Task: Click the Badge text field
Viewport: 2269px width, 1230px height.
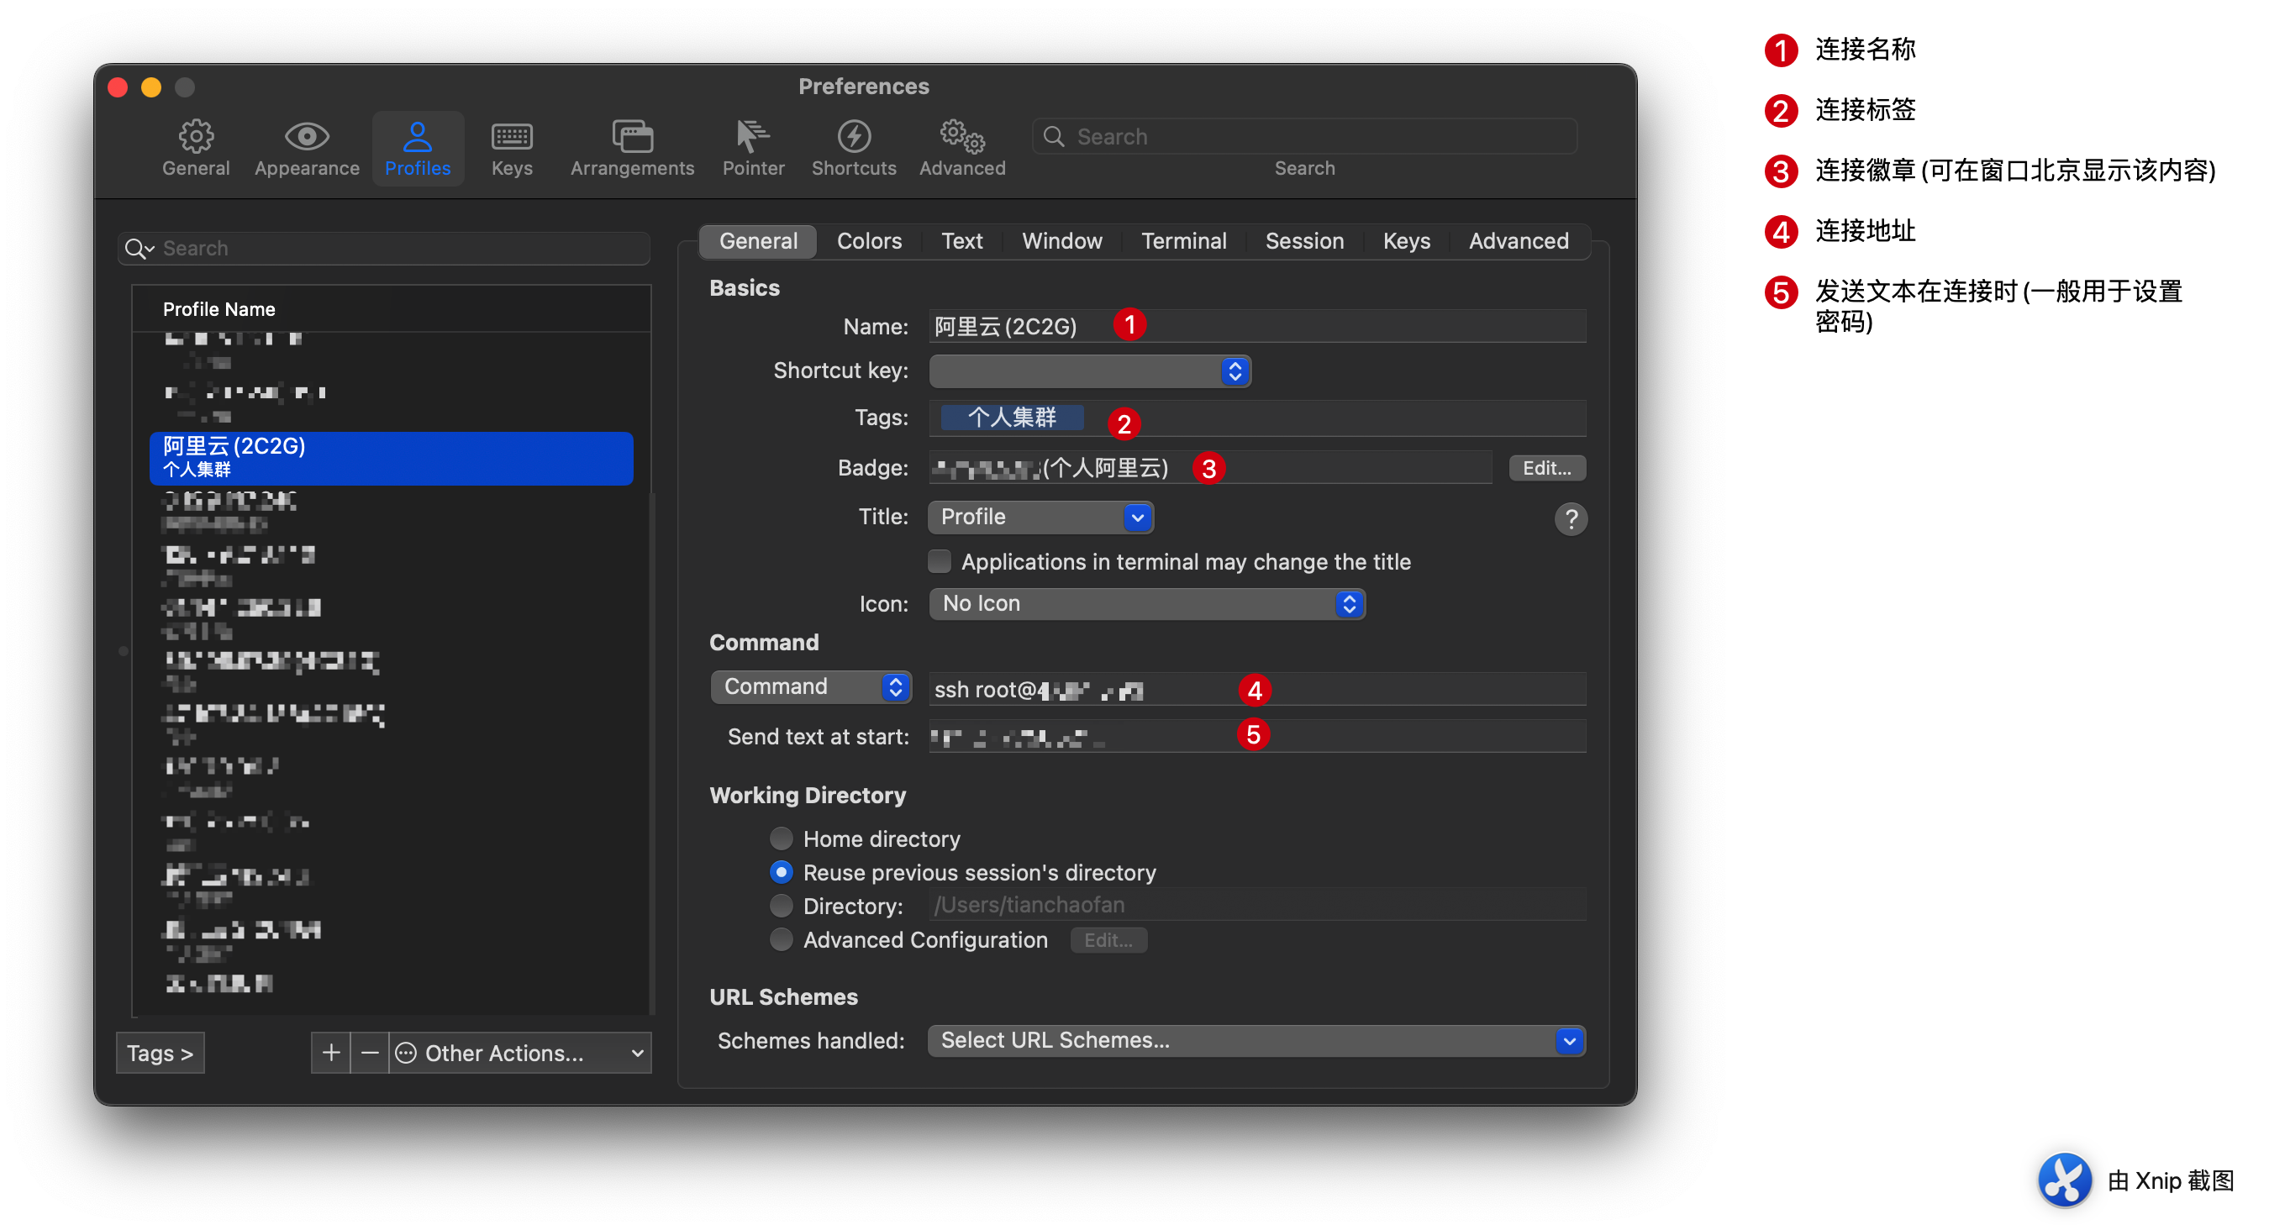Action: point(1210,467)
